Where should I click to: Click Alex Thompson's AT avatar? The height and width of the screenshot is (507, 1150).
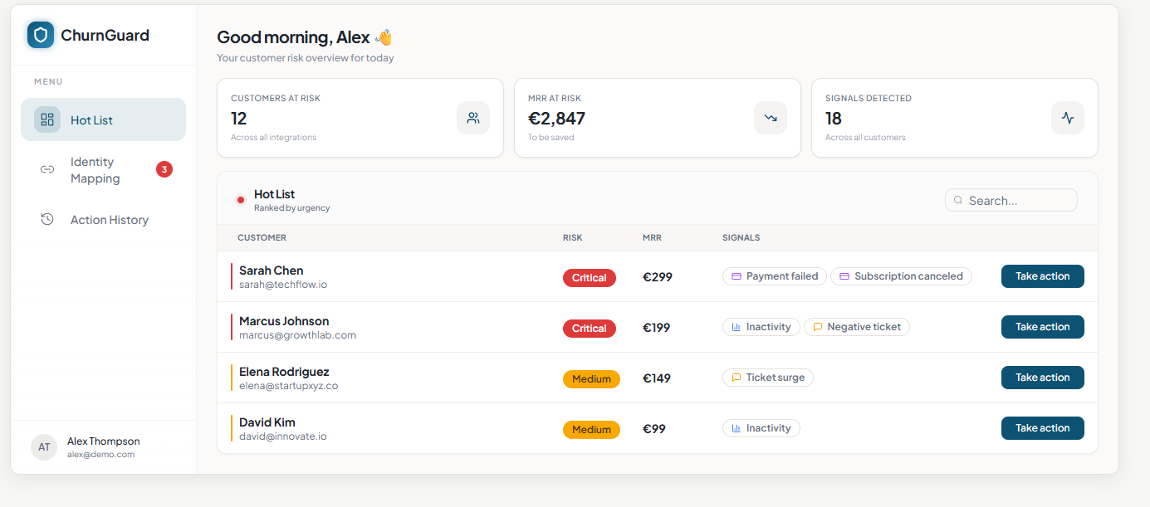[43, 447]
